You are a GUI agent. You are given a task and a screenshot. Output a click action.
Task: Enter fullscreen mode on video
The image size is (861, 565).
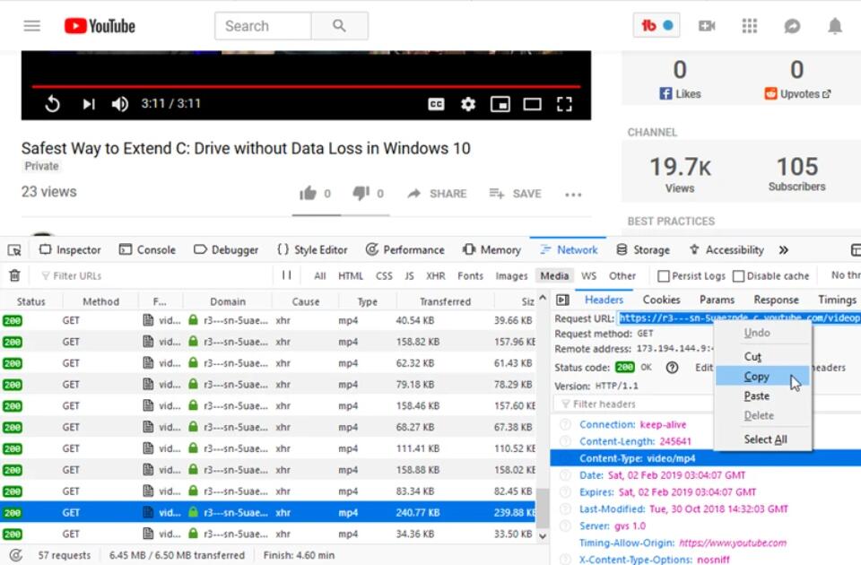pos(564,104)
